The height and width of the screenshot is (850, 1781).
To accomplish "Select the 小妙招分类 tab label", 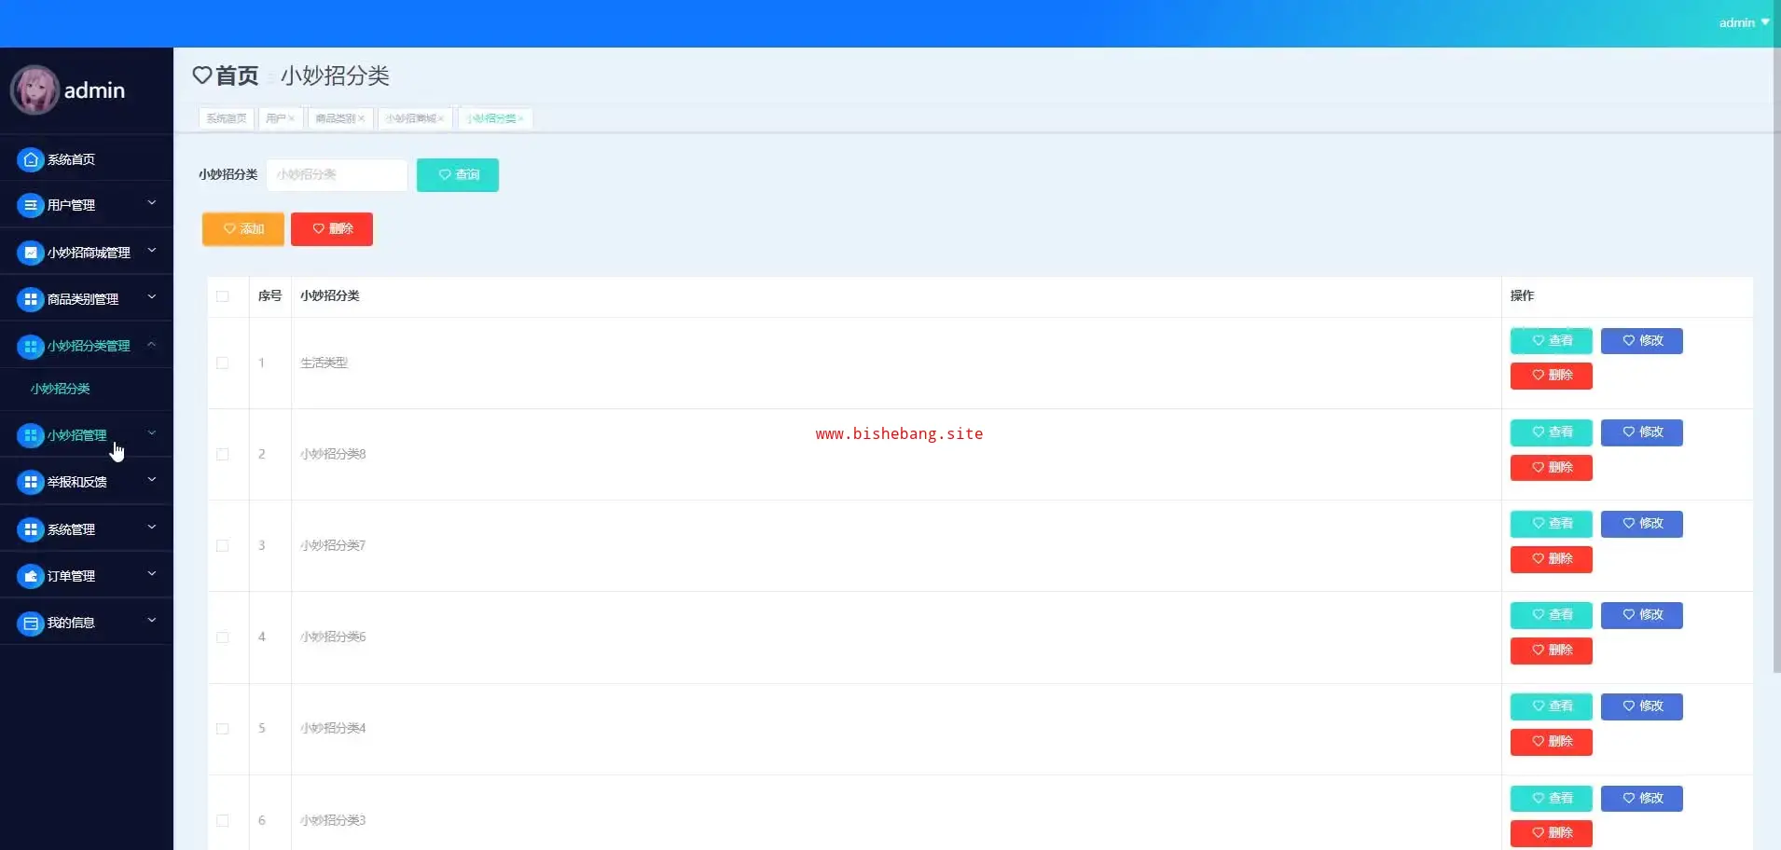I will point(491,118).
